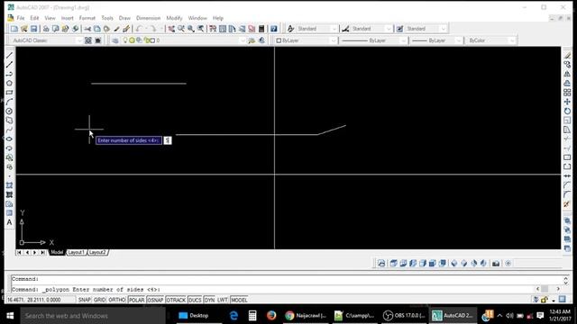
Task: Select the Polygon draw tool
Action: point(9,83)
